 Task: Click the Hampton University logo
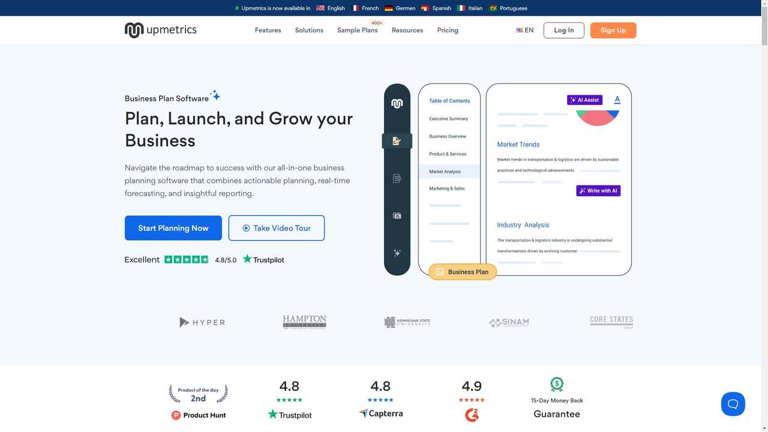[304, 322]
